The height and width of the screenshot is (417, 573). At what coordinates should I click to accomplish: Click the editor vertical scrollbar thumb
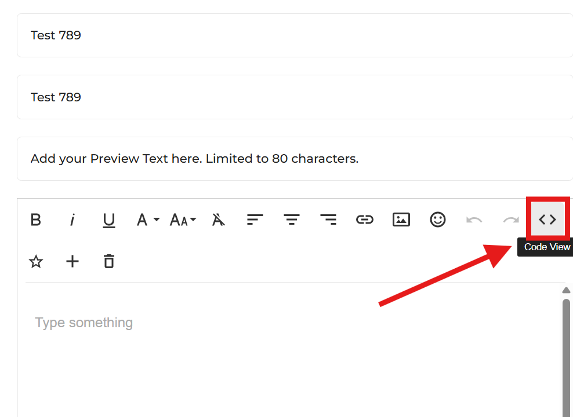pos(566,357)
